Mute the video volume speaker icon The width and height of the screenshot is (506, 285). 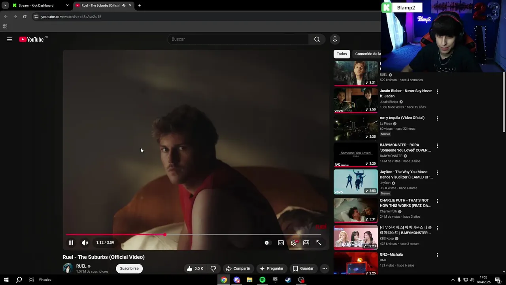85,243
